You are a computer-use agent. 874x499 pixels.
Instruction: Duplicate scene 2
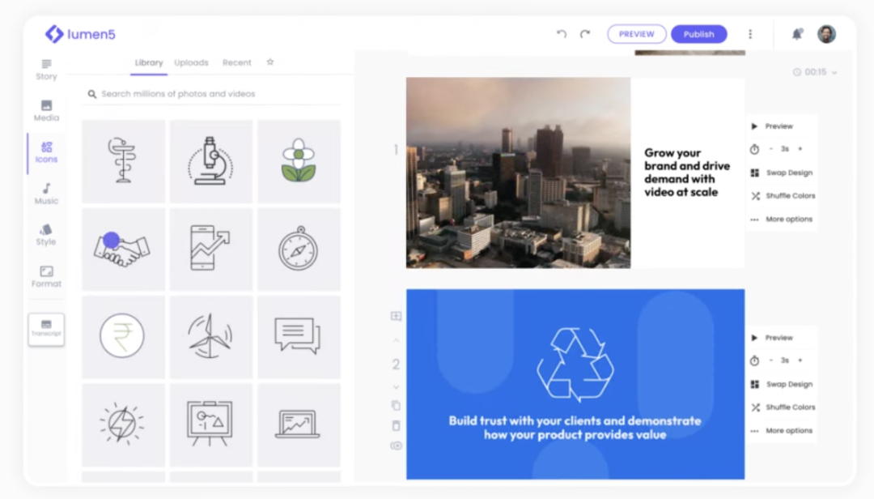(396, 405)
